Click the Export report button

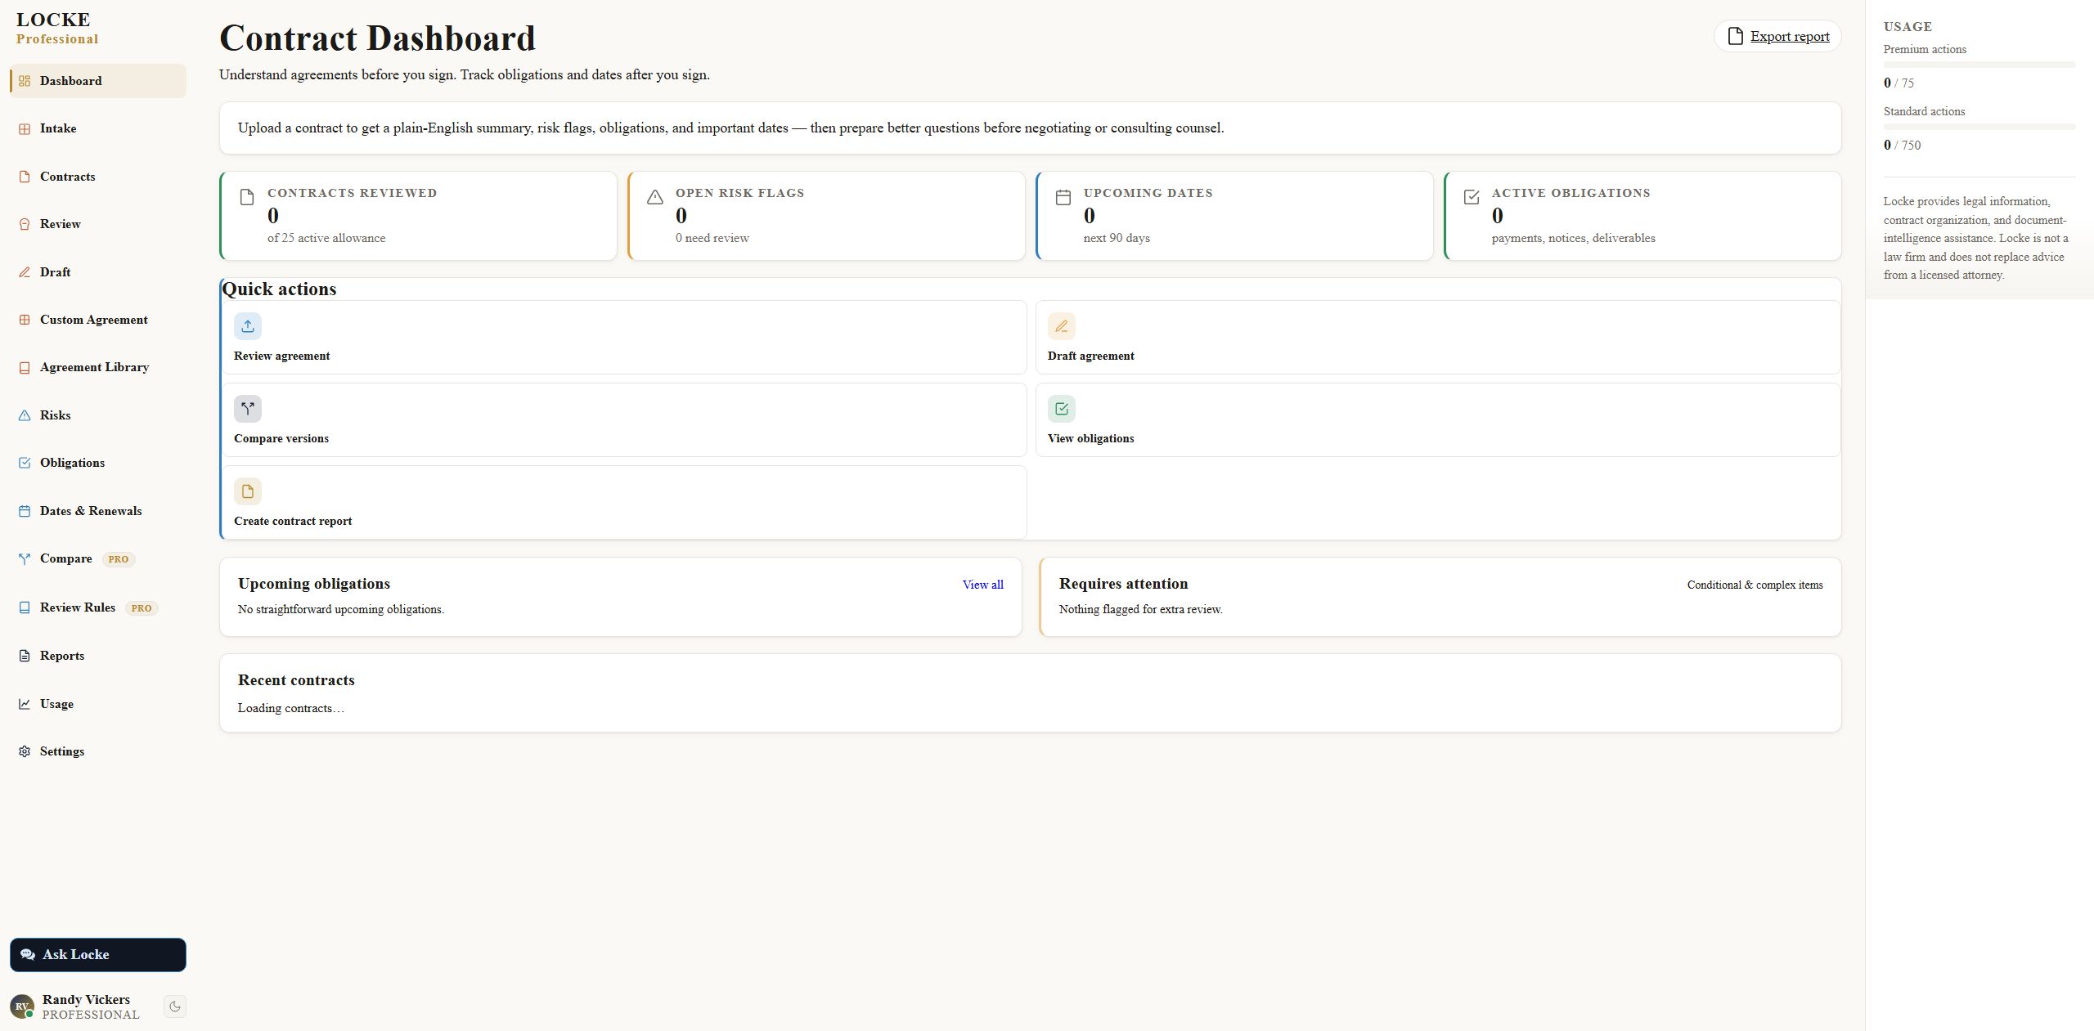click(1777, 36)
